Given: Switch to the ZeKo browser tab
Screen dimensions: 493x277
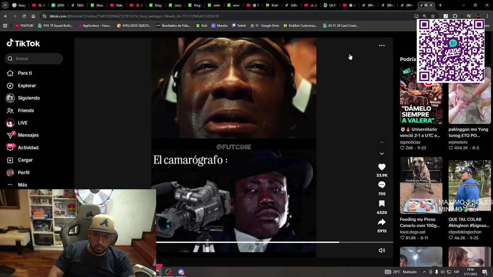Looking at the screenshot, I should (x=292, y=5).
